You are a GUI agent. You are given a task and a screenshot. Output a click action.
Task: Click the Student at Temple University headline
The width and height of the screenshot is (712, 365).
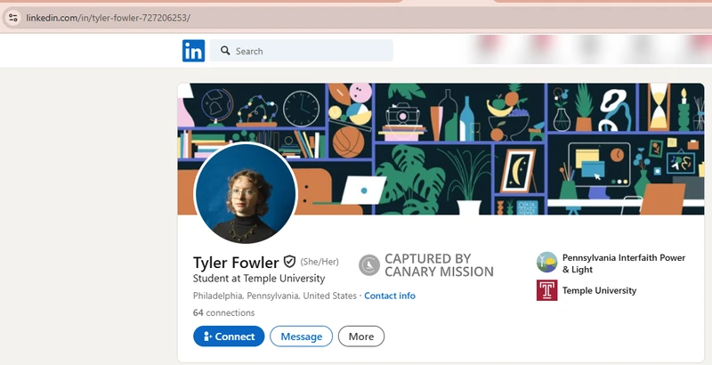[x=259, y=279]
